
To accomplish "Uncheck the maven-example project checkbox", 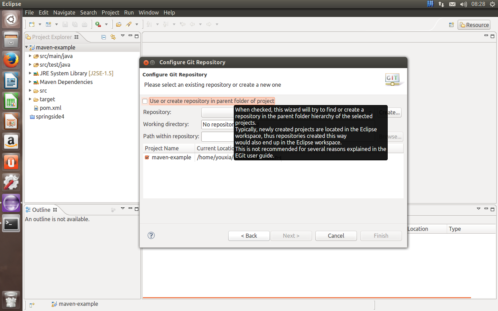I will coord(147,157).
